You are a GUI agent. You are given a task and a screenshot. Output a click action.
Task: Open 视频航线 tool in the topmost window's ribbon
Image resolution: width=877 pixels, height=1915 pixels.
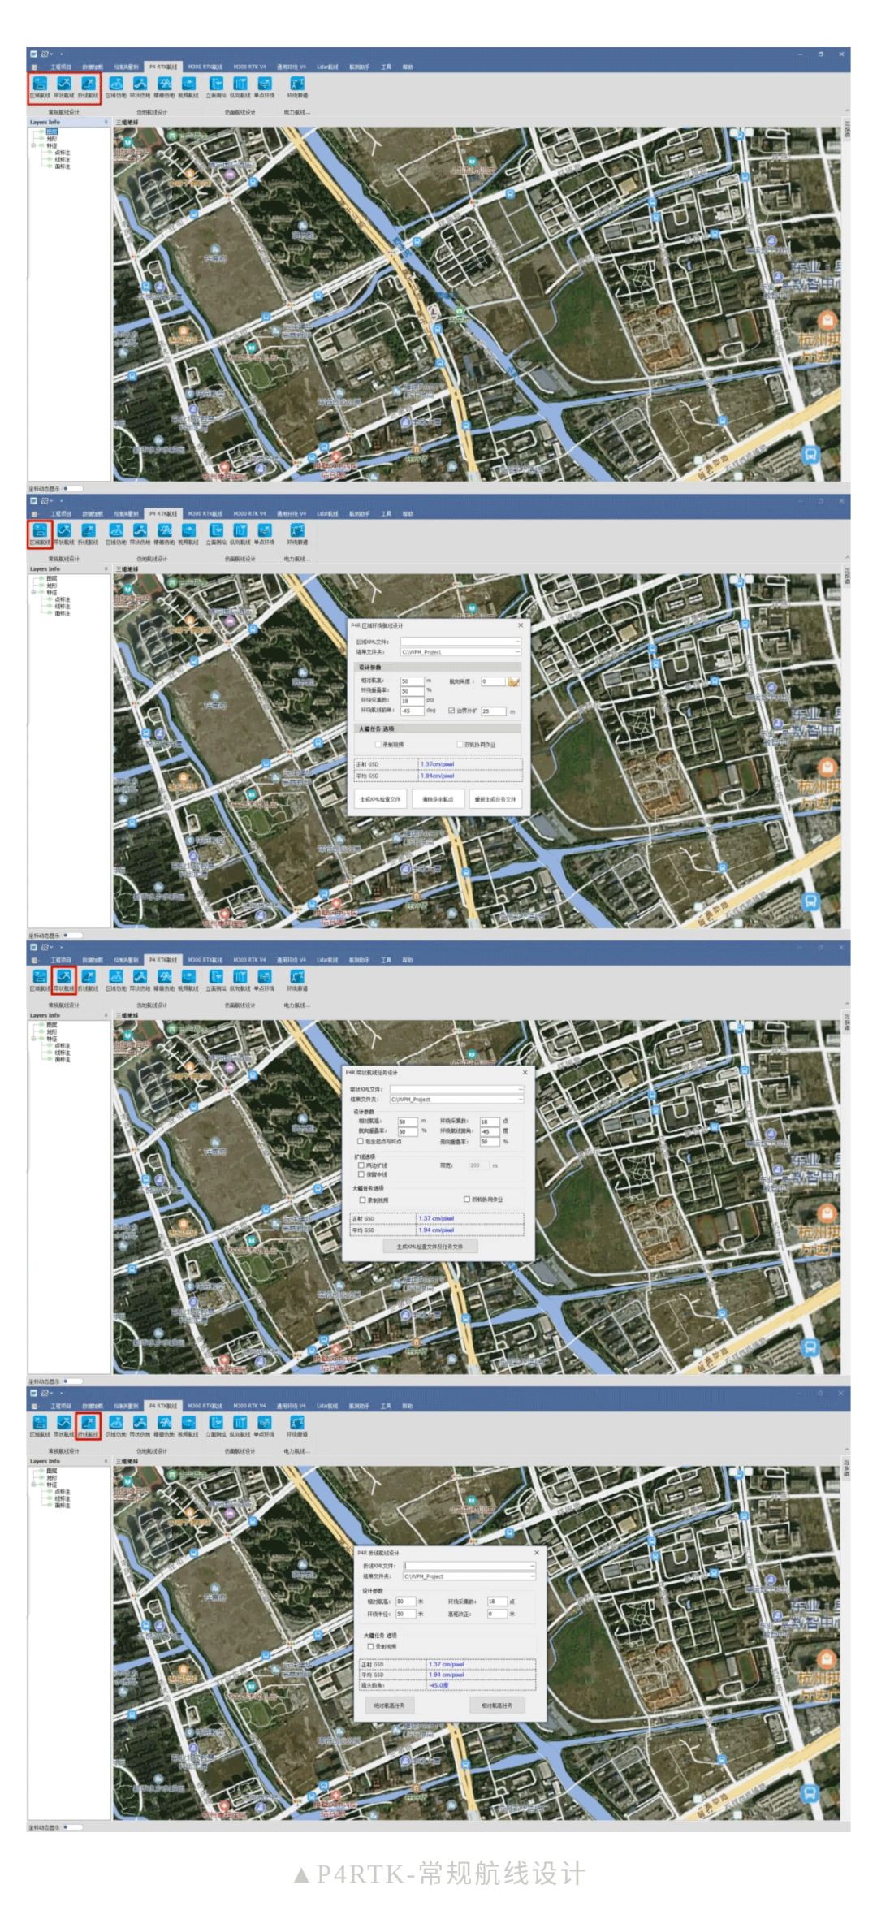click(188, 87)
